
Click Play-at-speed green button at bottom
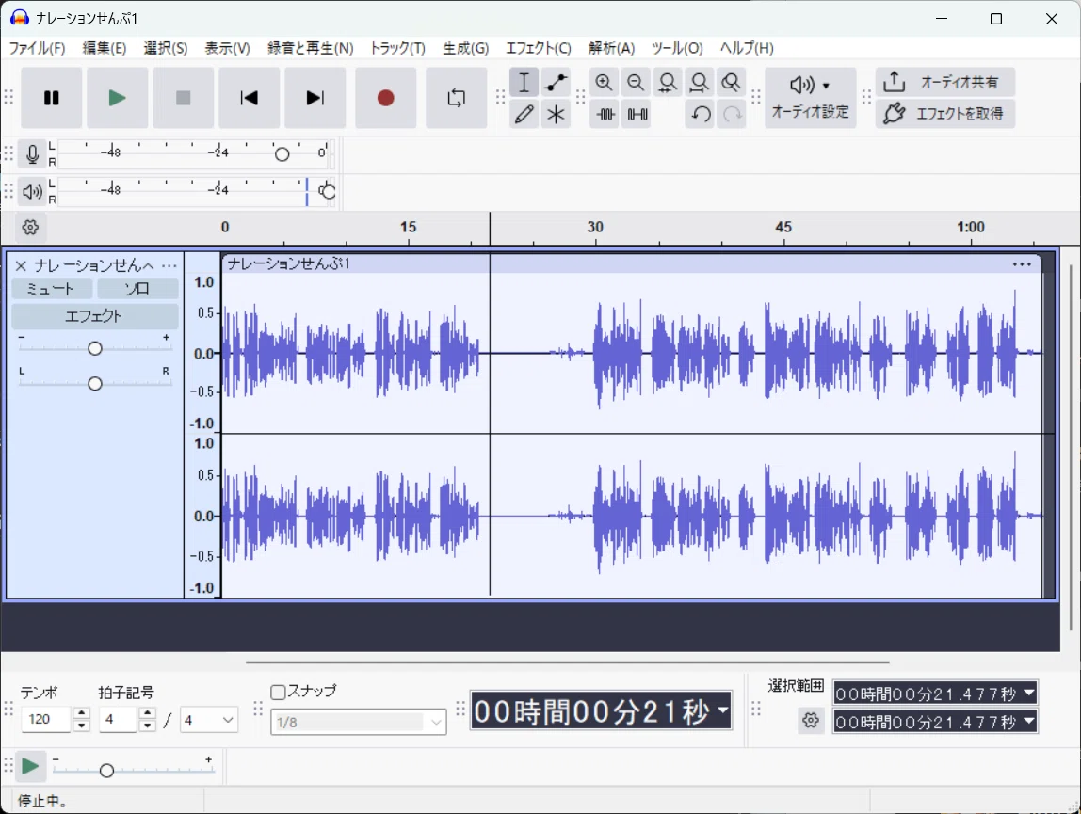pyautogui.click(x=29, y=766)
